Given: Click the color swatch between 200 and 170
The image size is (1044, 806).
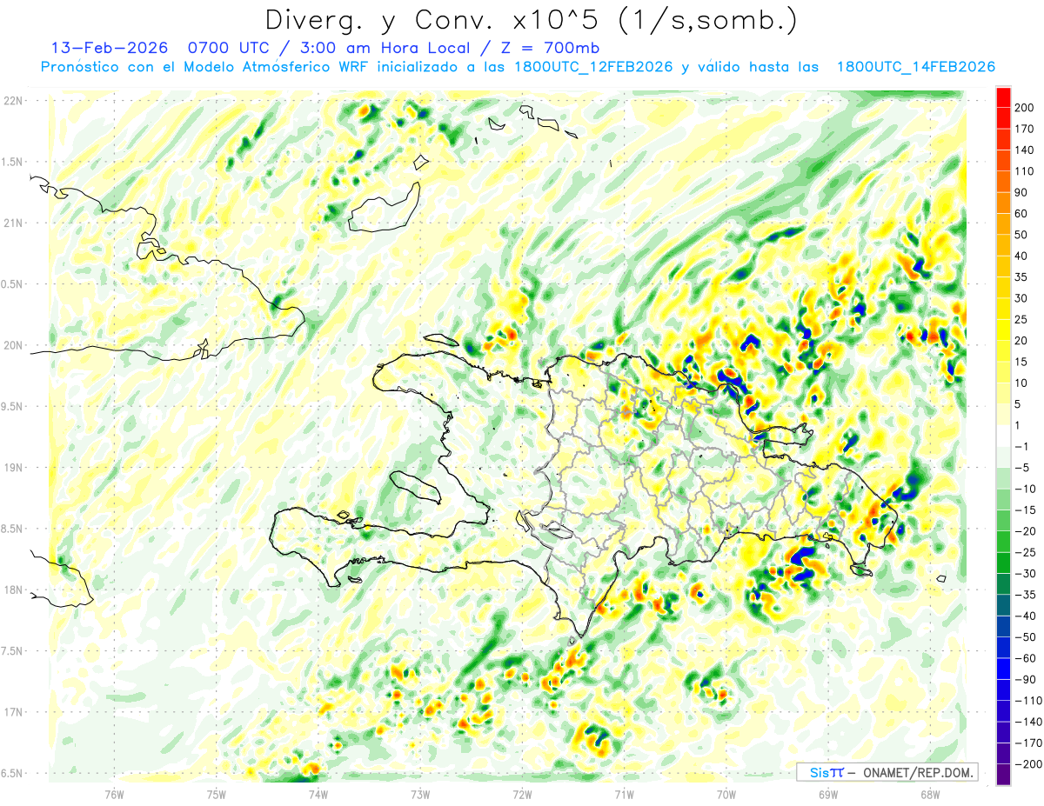Looking at the screenshot, I should tap(1003, 118).
